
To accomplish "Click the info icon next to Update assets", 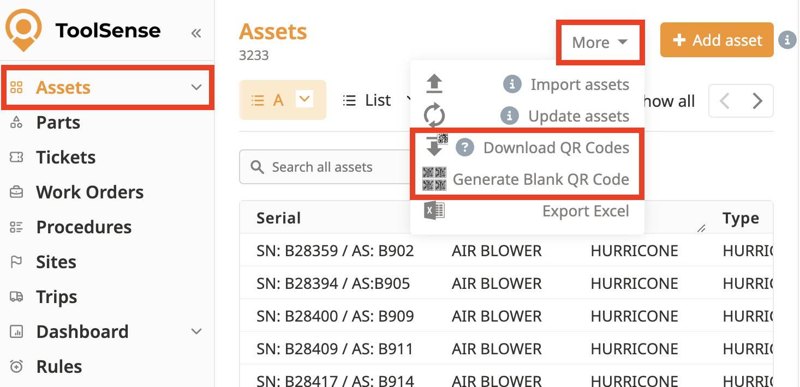I will click(x=510, y=116).
